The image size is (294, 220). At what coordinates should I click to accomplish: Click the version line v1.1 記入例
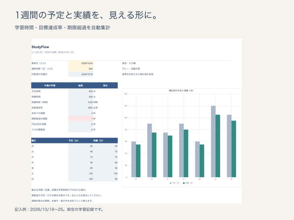[x=53, y=52]
